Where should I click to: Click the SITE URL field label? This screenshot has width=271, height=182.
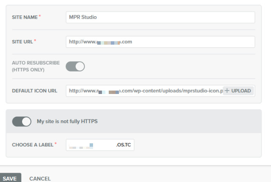(23, 42)
